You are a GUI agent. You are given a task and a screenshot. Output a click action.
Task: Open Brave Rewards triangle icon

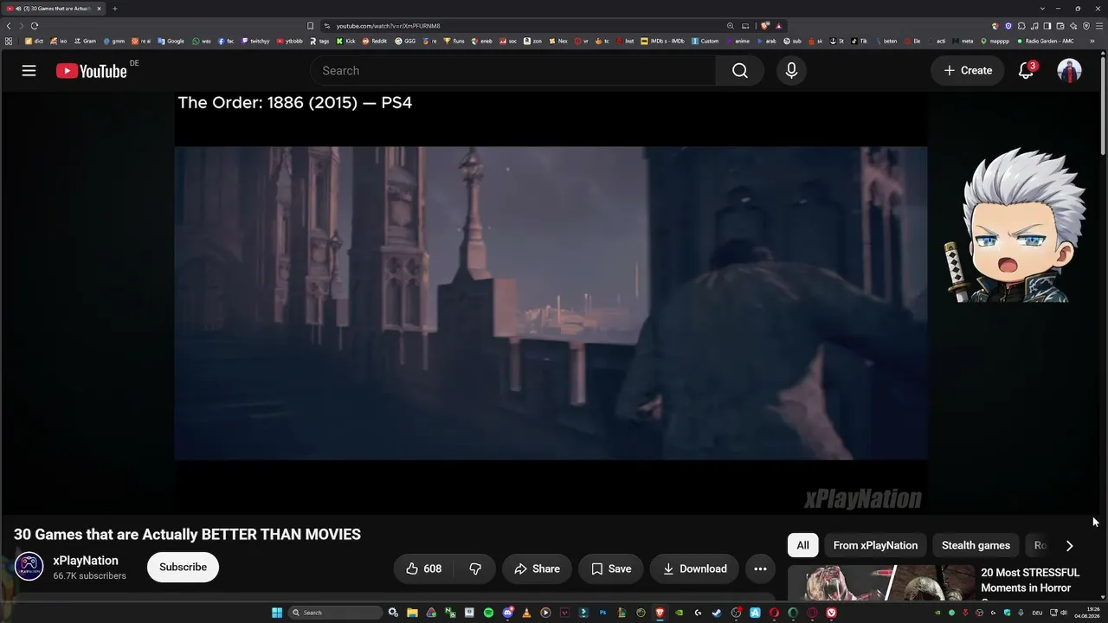(x=779, y=26)
